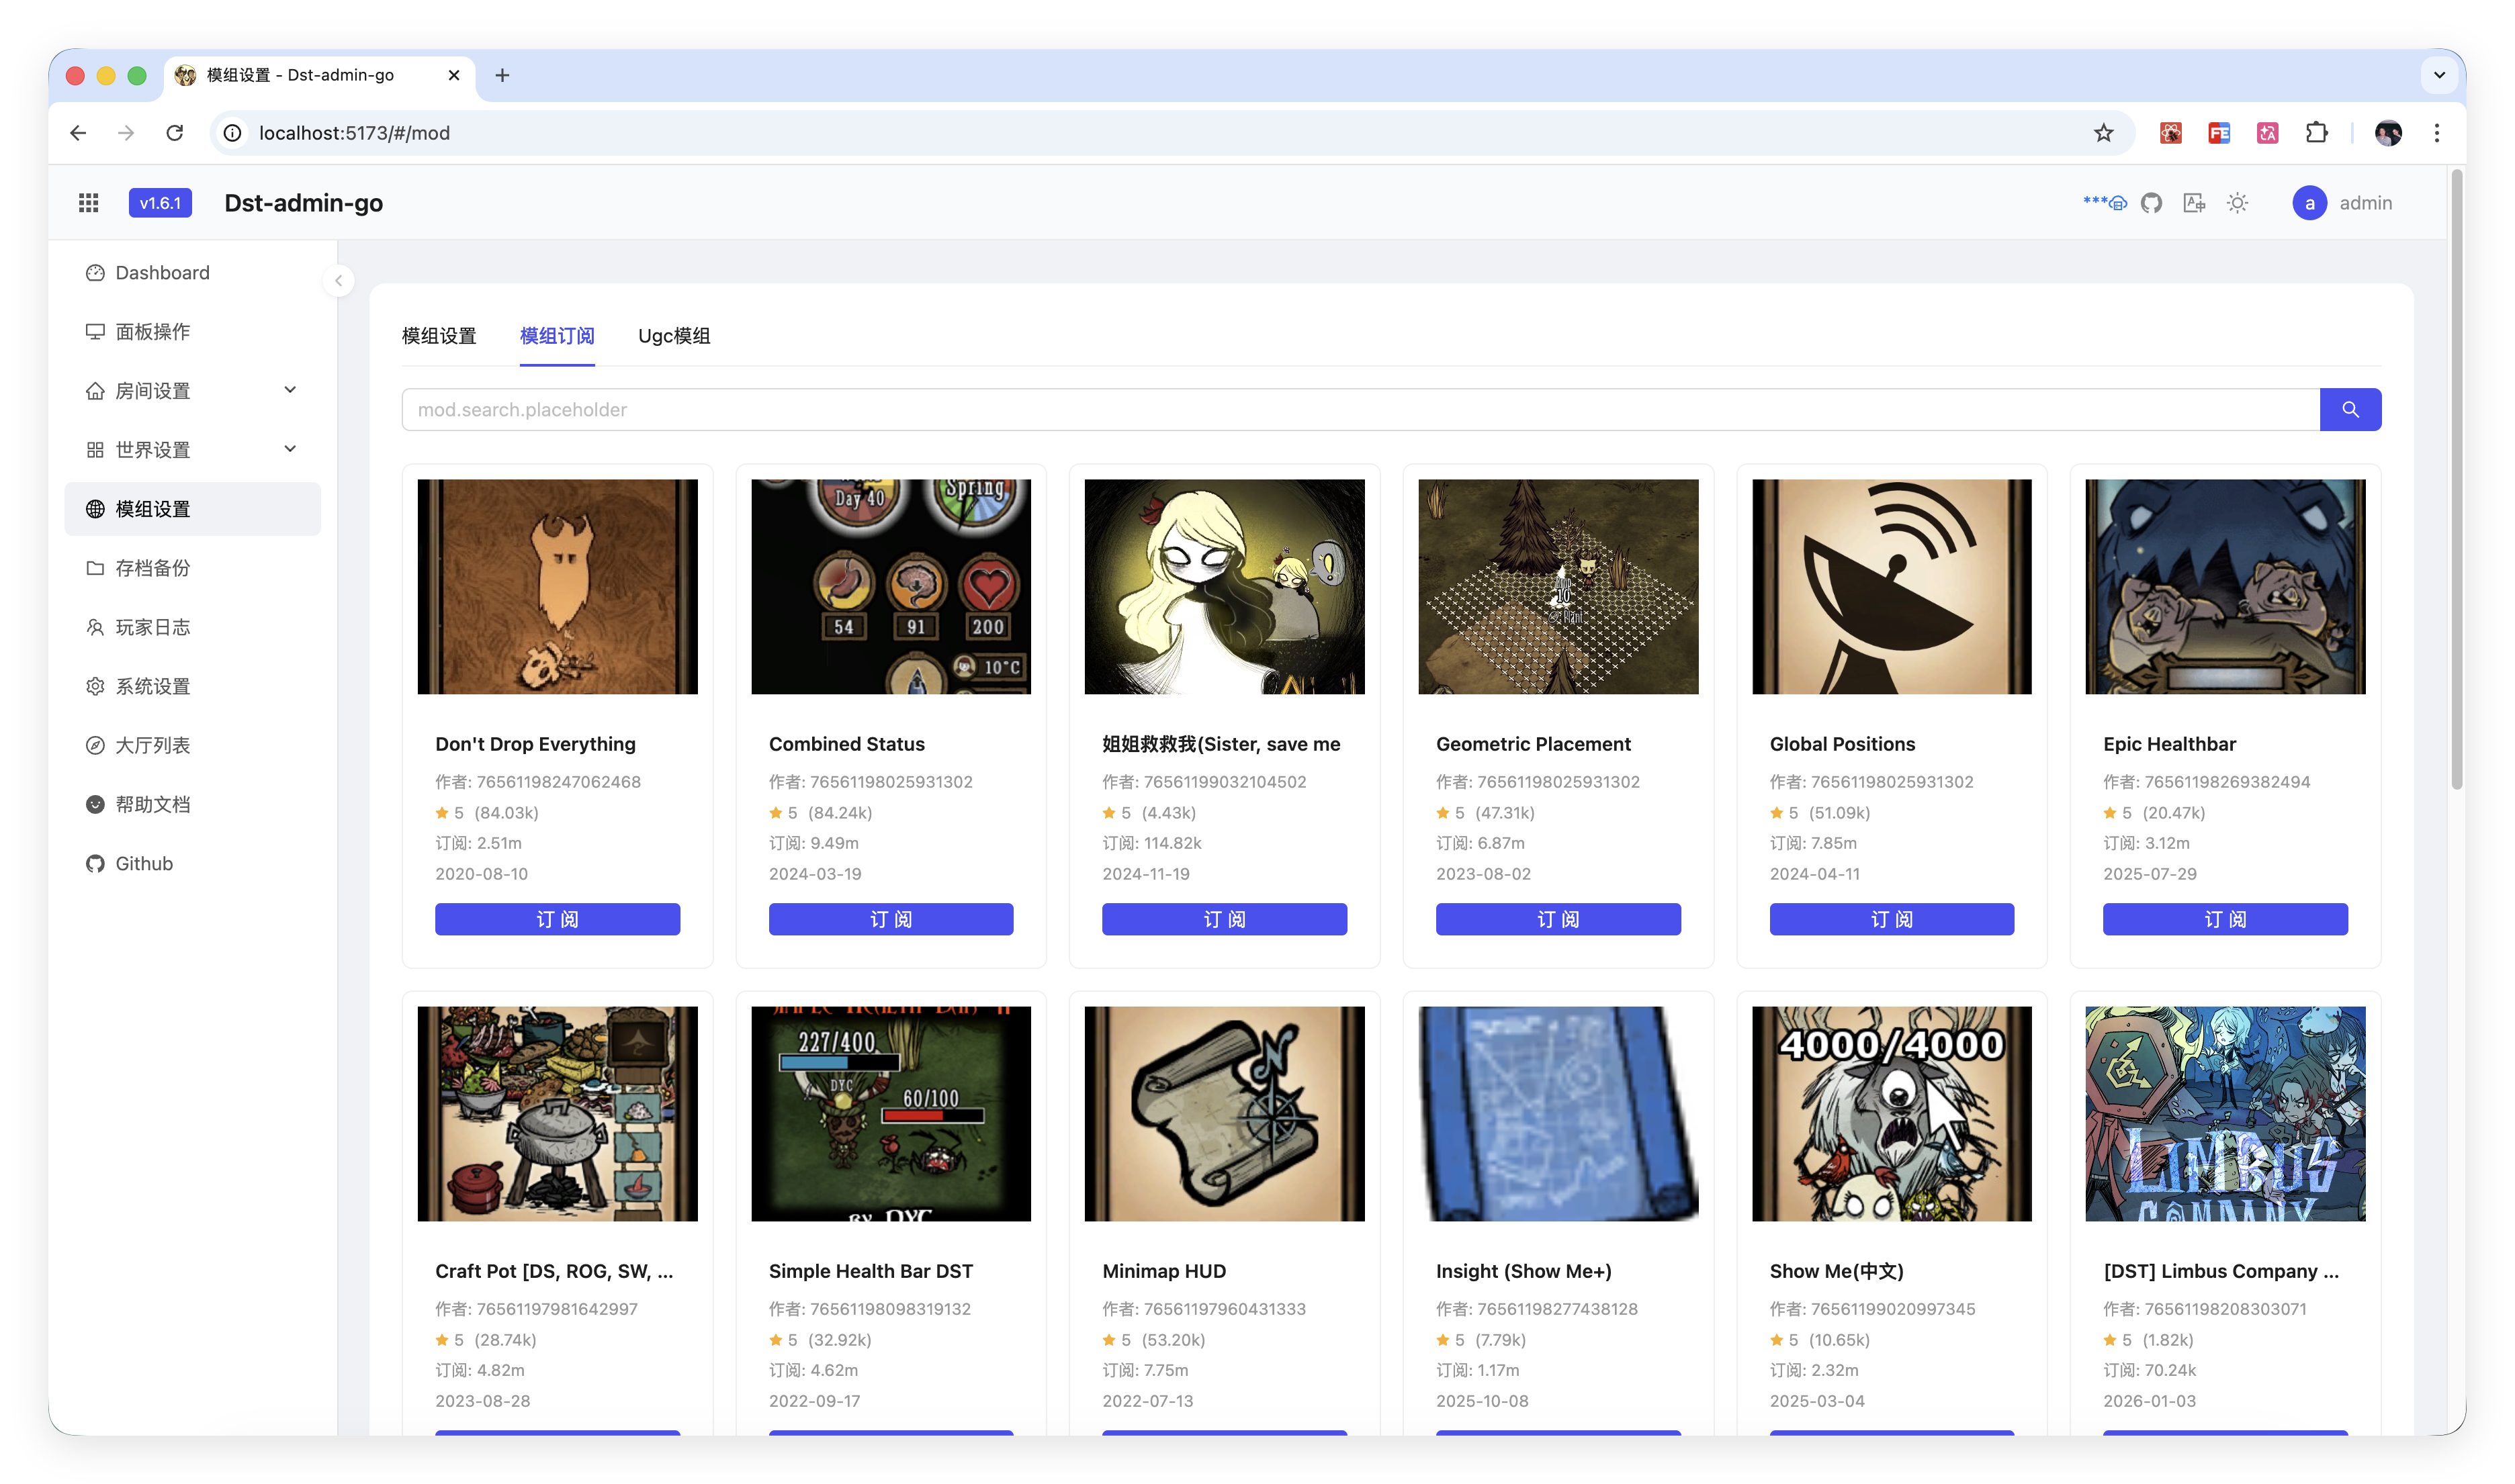
Task: Open a new browser tab
Action: click(502, 75)
